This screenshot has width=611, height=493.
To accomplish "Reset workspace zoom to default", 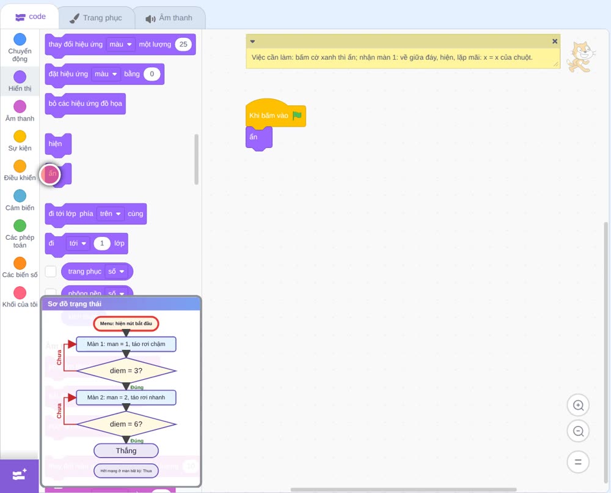I will (x=578, y=462).
